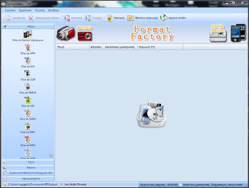Expand the Συσκευή ROM\DVD\CD\Αρχείο ISO section

click(x=28, y=173)
